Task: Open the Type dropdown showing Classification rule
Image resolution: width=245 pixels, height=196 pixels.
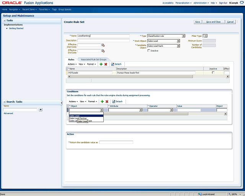Action: tap(183, 36)
